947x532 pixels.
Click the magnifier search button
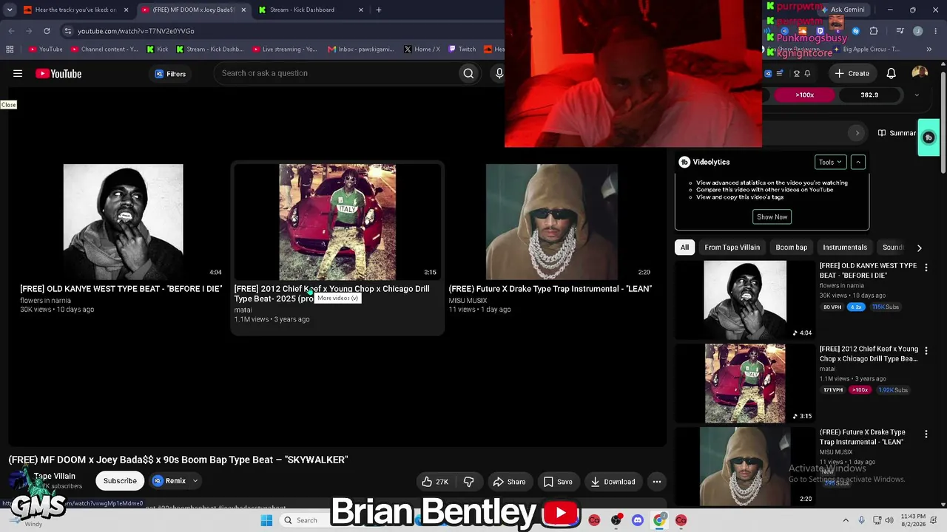pos(468,73)
